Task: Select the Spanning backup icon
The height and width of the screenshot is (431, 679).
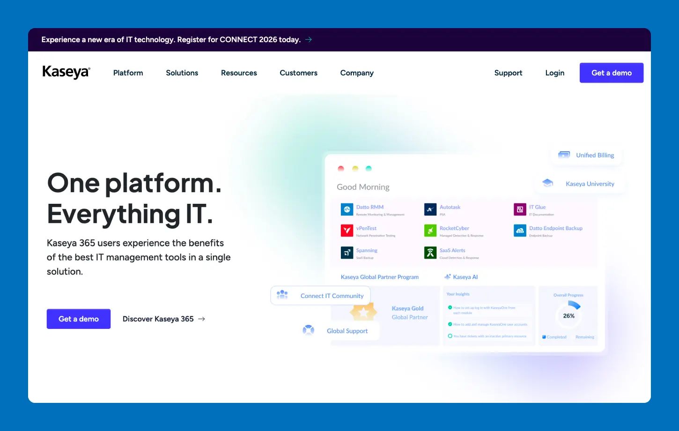Action: click(347, 253)
